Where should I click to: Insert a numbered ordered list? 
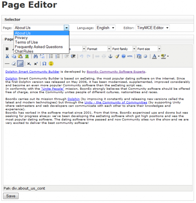[x=58, y=56]
